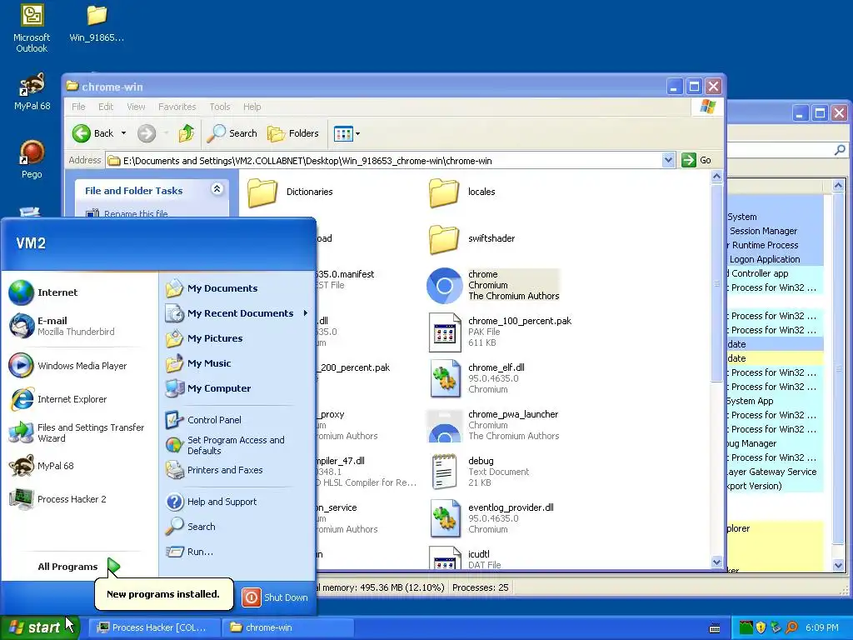The height and width of the screenshot is (640, 853).
Task: Open My Music folder
Action: coord(198,363)
